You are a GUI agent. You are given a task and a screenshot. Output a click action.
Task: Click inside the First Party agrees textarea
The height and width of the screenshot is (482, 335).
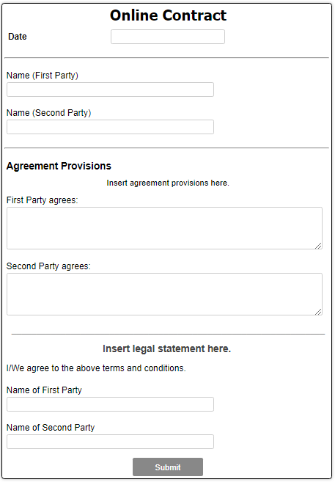[165, 228]
